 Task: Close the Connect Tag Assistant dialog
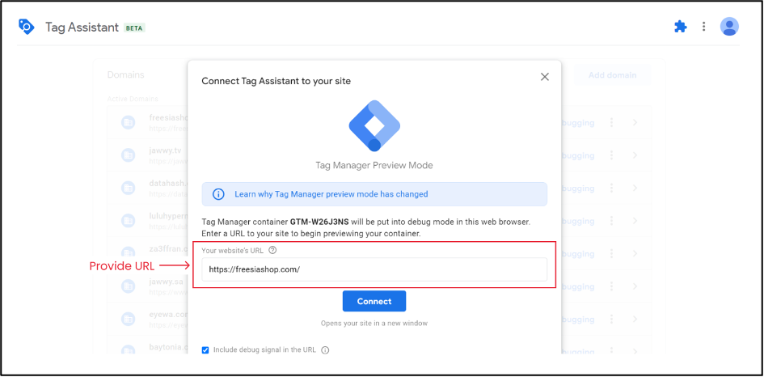[545, 77]
